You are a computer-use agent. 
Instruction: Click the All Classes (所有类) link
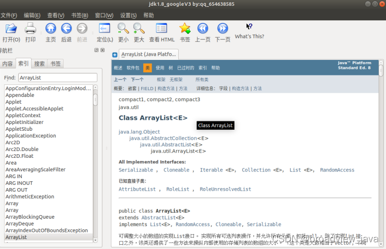click(202, 80)
